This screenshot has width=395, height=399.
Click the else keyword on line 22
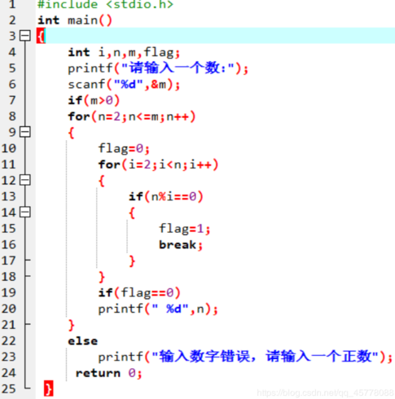[83, 341]
